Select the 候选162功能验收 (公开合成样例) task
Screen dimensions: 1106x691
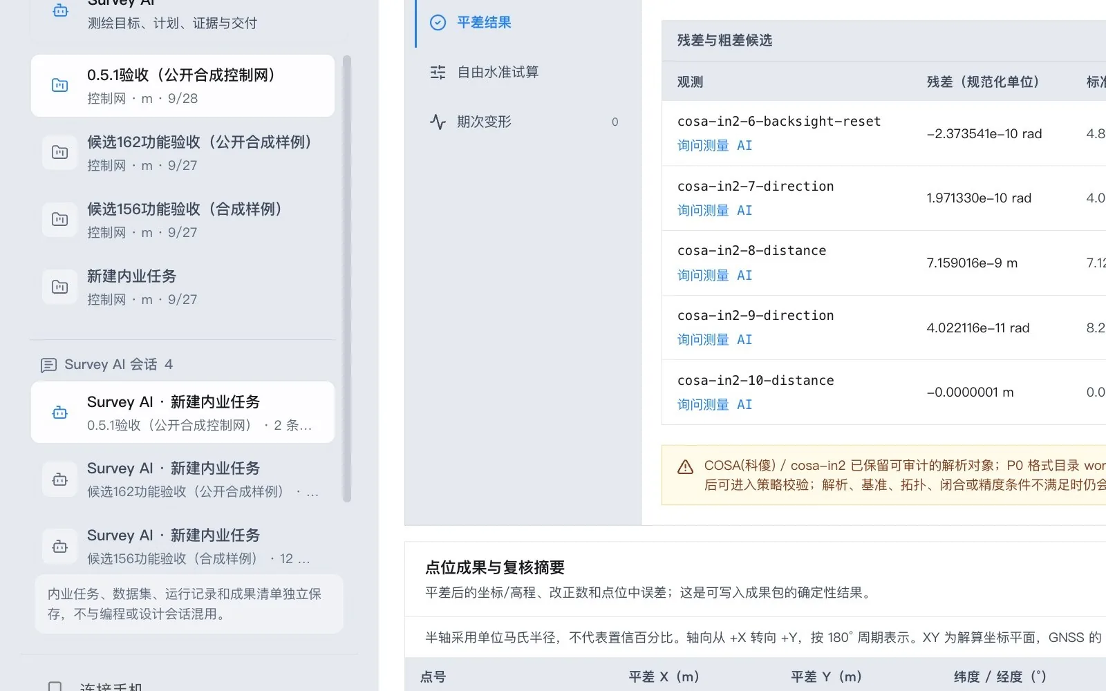point(182,153)
